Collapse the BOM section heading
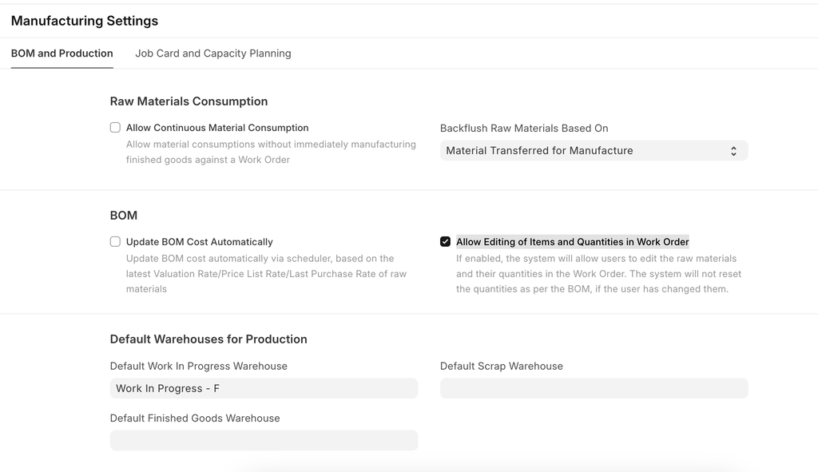Image resolution: width=818 pixels, height=472 pixels. [x=124, y=216]
